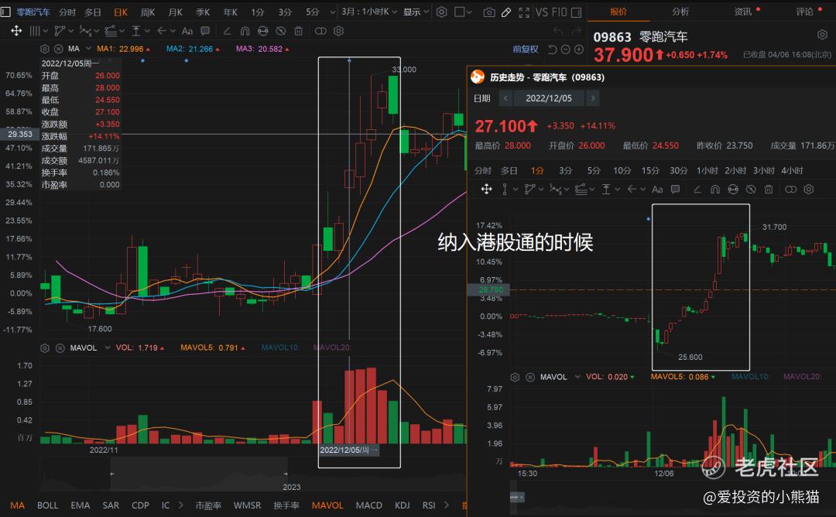Choose text Aa tool in history popup toolbar
This screenshot has height=517, width=836.
[x=657, y=189]
